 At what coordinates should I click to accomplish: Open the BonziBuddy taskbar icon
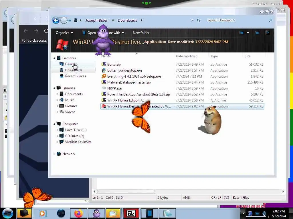(x=96, y=213)
